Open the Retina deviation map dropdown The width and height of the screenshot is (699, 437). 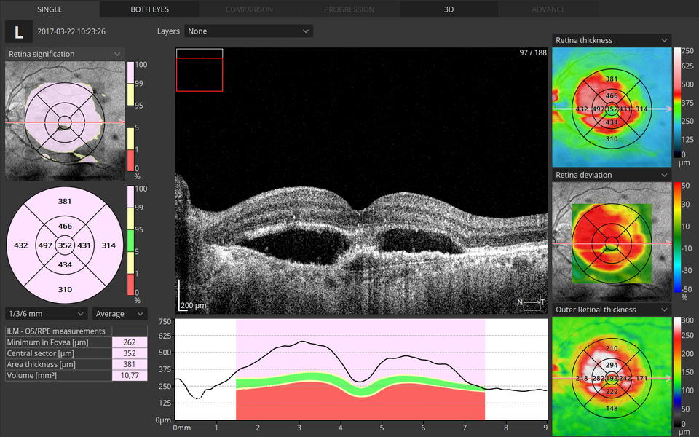coord(611,175)
